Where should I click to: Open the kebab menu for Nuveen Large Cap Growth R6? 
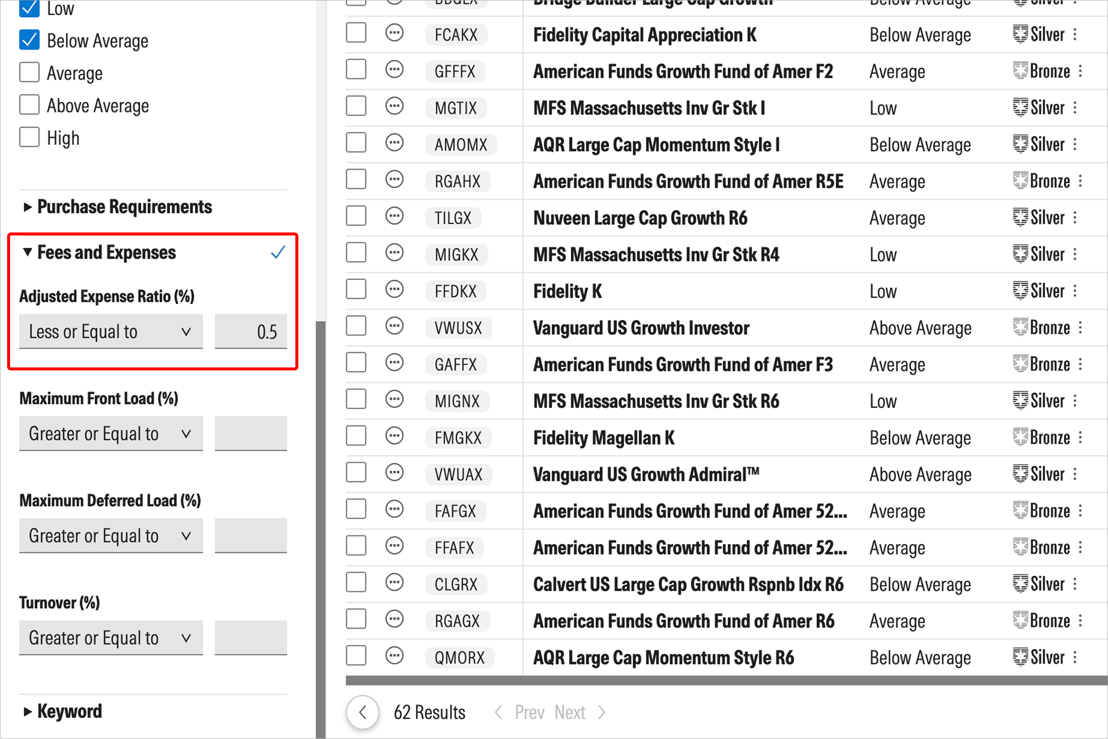click(x=1075, y=218)
